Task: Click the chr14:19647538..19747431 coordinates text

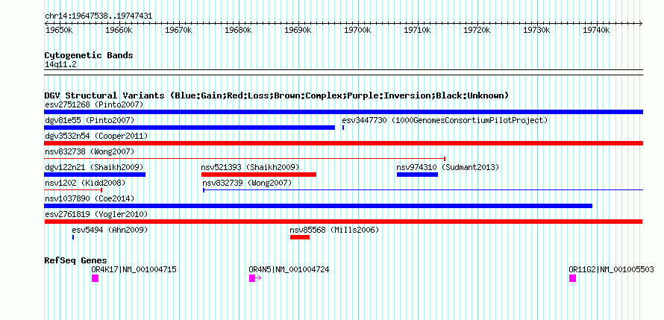Action: click(98, 16)
